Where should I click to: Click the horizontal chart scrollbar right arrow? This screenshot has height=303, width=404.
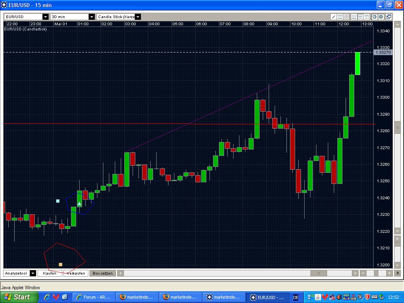(354, 273)
